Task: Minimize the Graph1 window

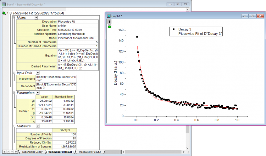Action: (x=245, y=16)
